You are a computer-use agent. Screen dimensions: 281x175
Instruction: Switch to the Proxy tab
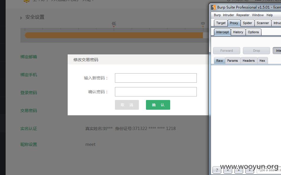234,23
